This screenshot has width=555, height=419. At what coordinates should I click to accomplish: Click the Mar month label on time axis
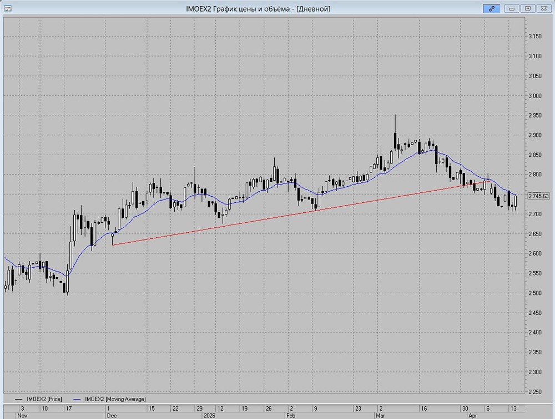(x=380, y=415)
